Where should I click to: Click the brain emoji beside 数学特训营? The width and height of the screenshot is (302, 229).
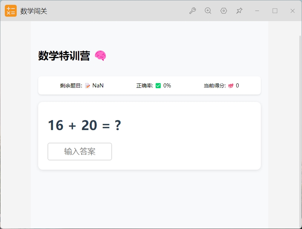[100, 56]
